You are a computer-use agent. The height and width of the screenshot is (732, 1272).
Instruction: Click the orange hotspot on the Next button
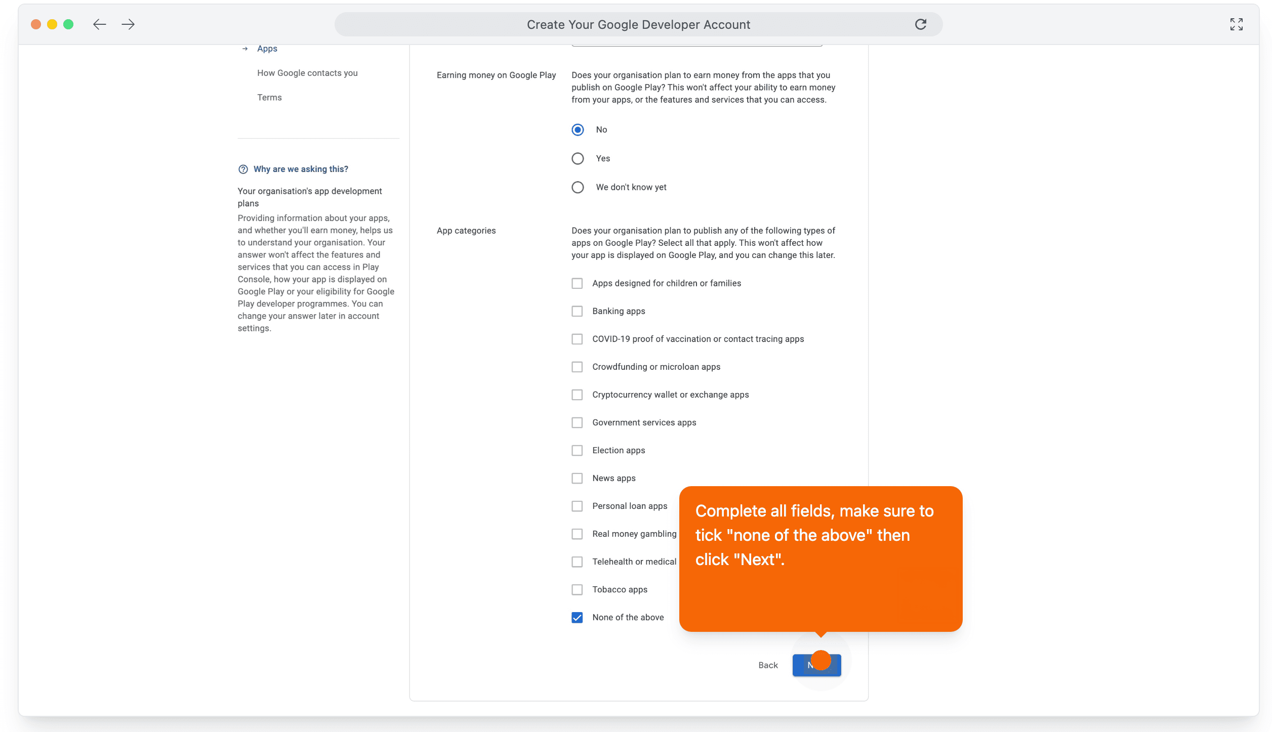click(820, 660)
